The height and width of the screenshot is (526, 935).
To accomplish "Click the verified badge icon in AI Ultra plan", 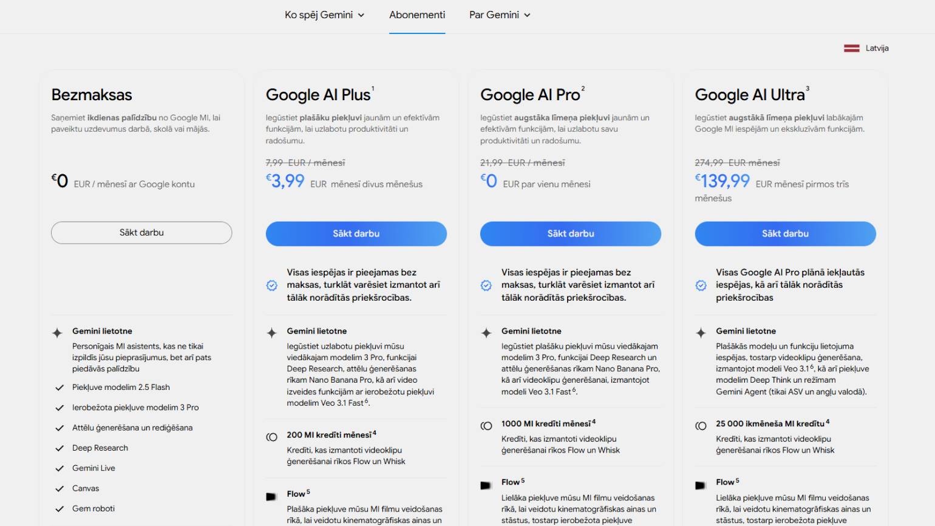I will (x=701, y=285).
